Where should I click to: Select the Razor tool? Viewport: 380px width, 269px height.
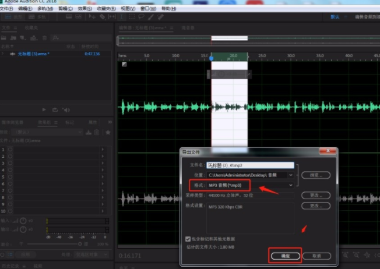point(102,17)
